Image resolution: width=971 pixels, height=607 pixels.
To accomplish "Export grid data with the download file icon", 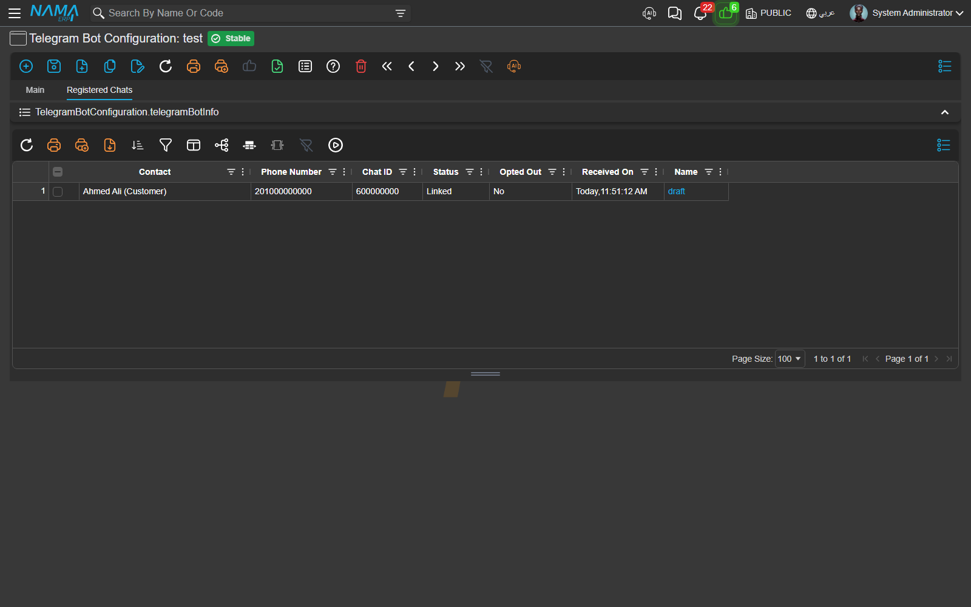I will [110, 145].
